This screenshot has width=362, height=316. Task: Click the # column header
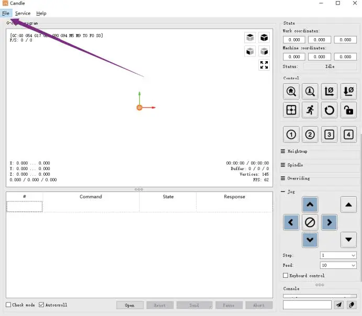tap(25, 197)
